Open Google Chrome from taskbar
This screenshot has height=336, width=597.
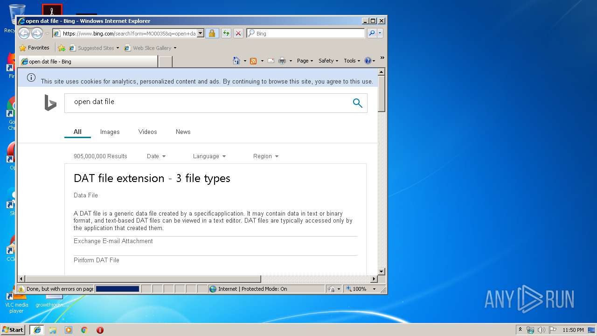point(84,330)
